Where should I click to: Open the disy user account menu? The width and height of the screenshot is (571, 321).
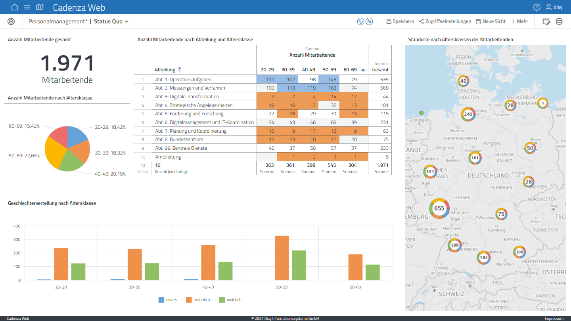pos(554,7)
